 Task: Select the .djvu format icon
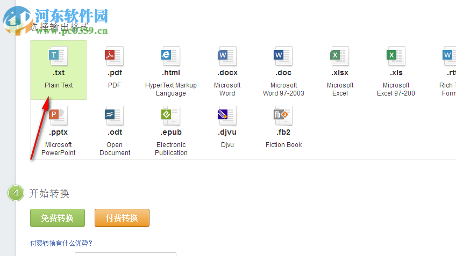click(x=227, y=115)
